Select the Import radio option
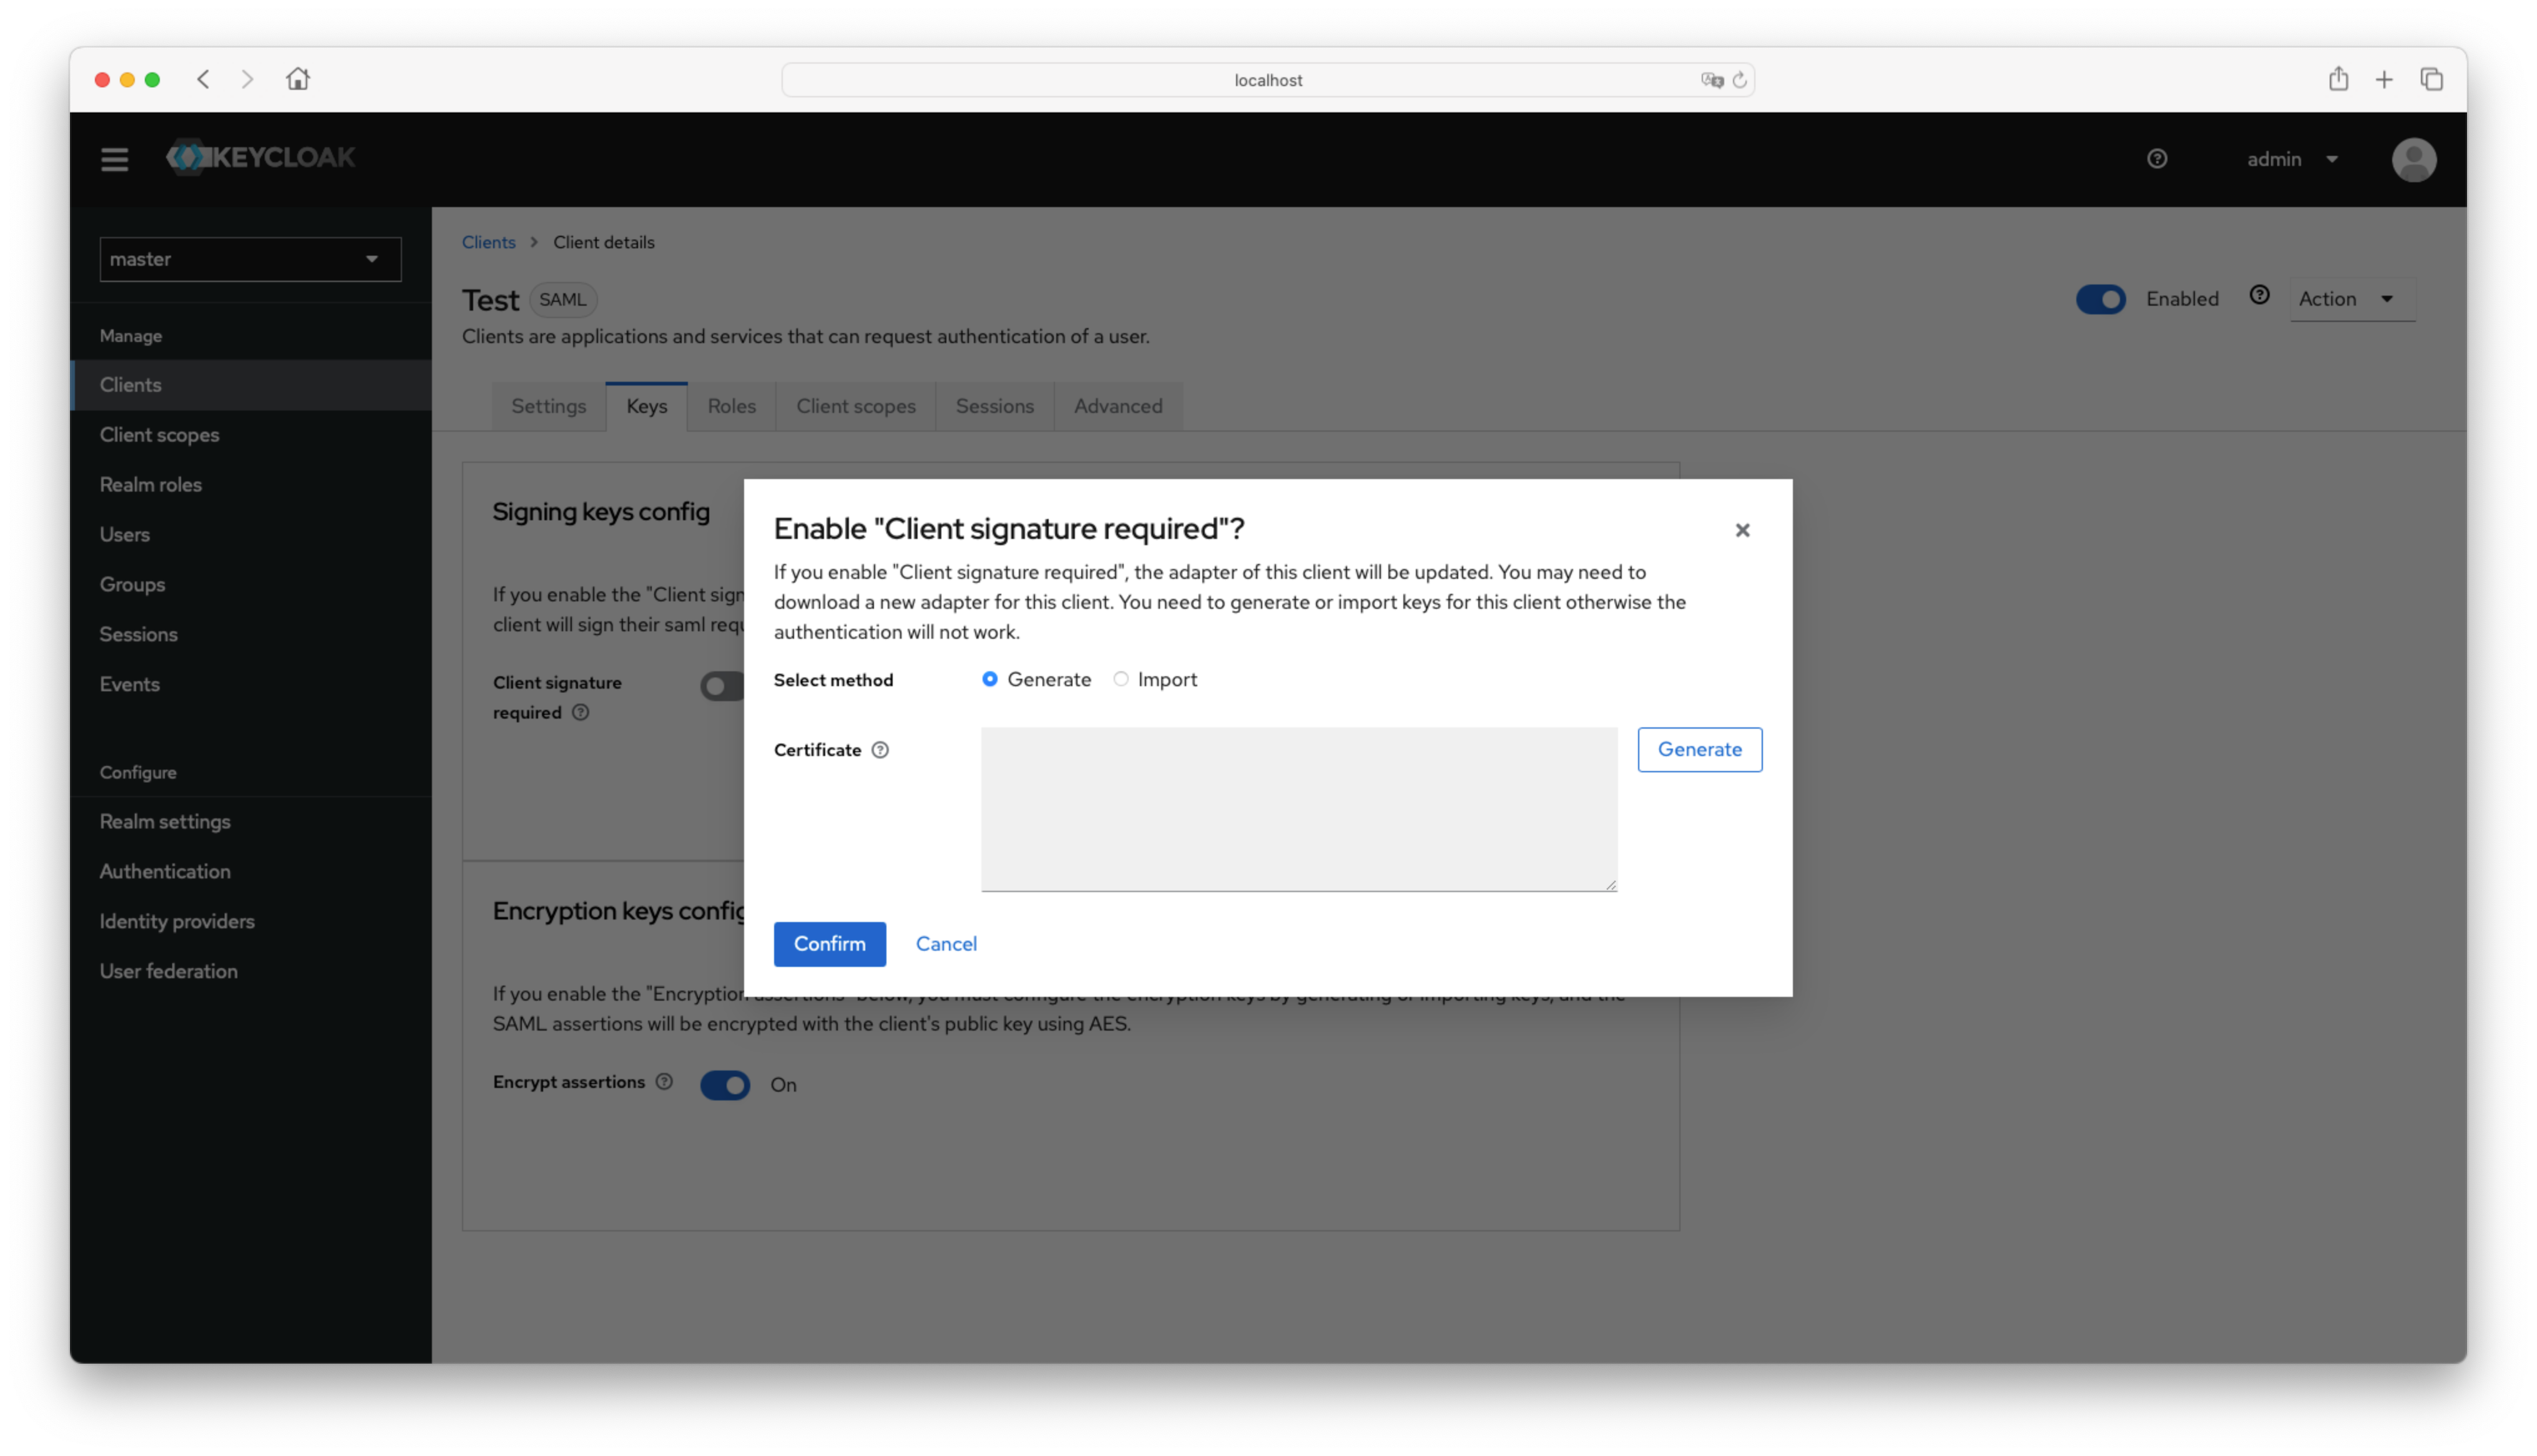Image resolution: width=2537 pixels, height=1456 pixels. (x=1121, y=679)
